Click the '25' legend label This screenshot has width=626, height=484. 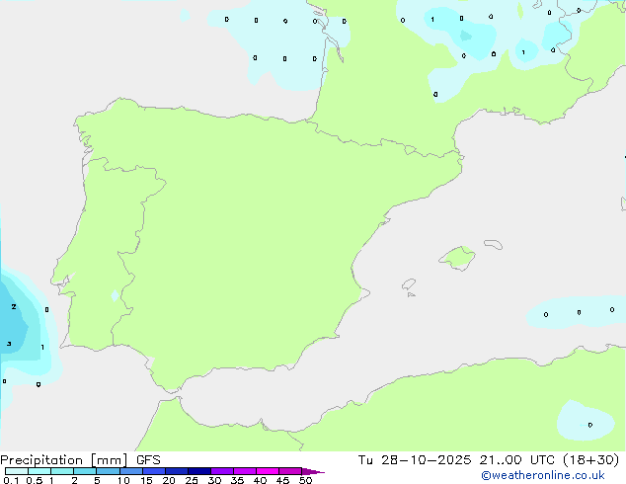pos(192,480)
